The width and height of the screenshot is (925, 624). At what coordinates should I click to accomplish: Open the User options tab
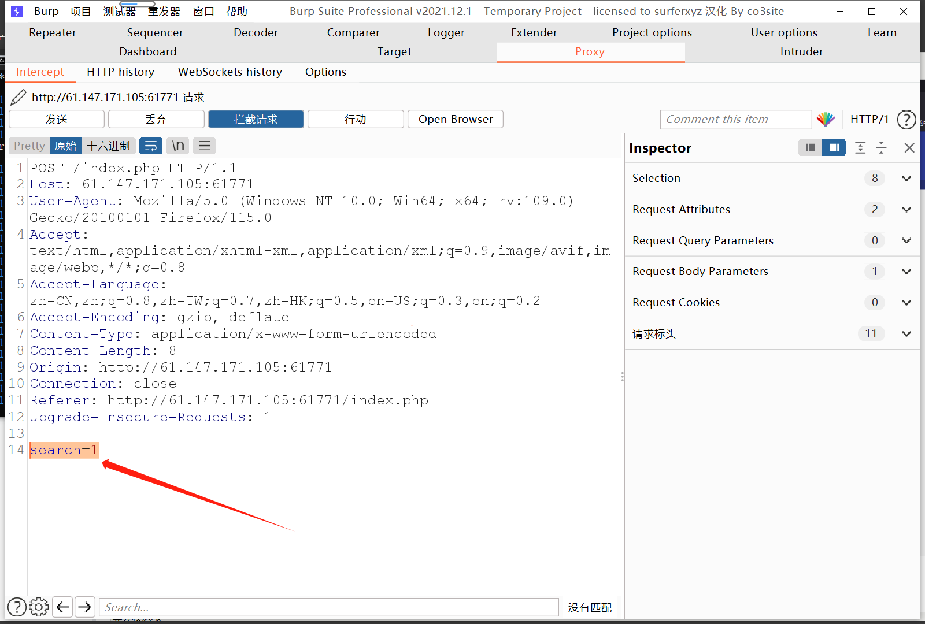784,33
